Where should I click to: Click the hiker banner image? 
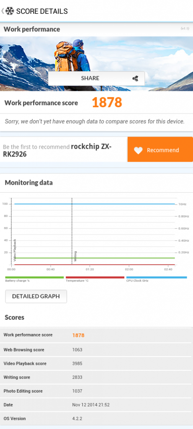click(x=96, y=64)
